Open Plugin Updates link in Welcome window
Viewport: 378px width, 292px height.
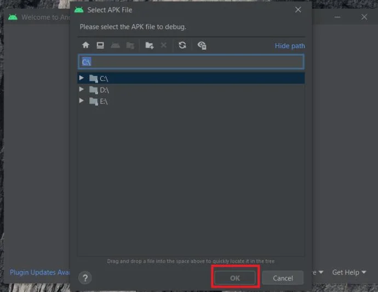(x=40, y=272)
